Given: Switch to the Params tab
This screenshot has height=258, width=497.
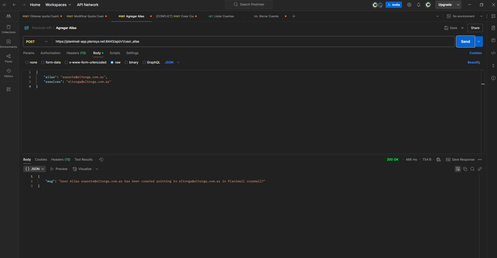Looking at the screenshot, I should [x=29, y=53].
